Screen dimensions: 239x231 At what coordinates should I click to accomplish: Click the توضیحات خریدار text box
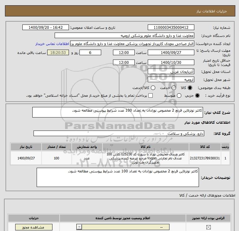click(117, 177)
